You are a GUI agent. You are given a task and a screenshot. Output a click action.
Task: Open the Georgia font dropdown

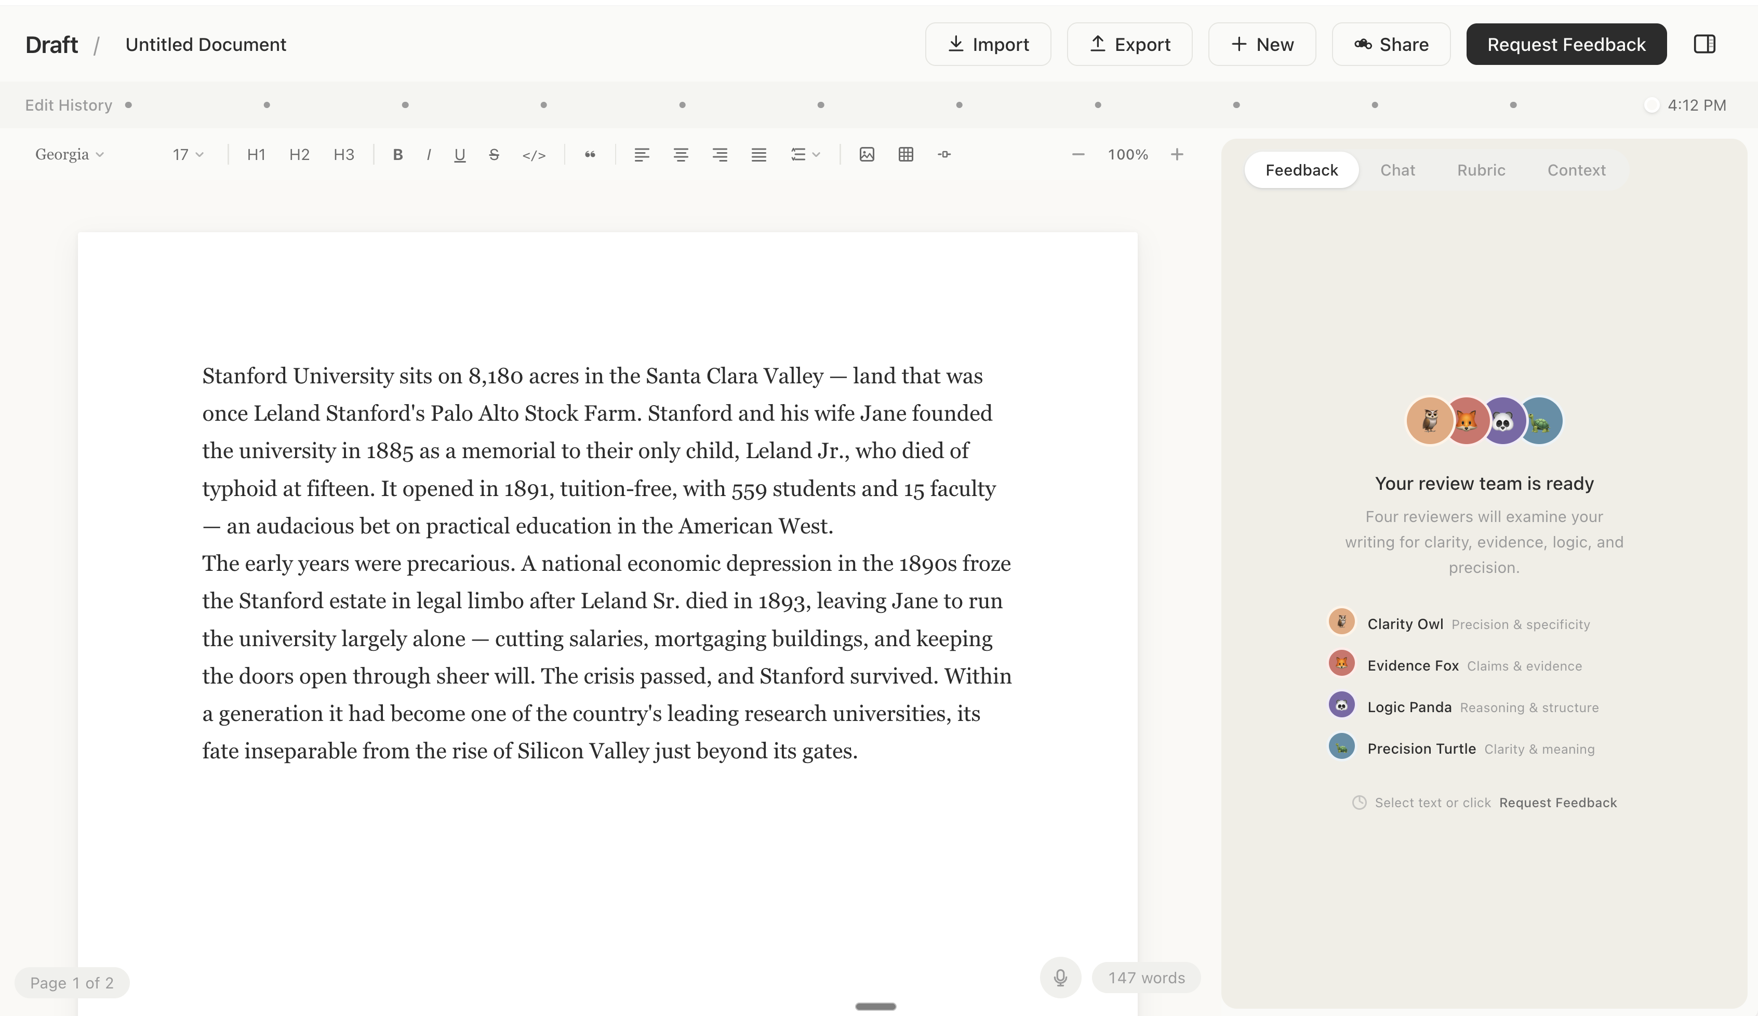69,155
